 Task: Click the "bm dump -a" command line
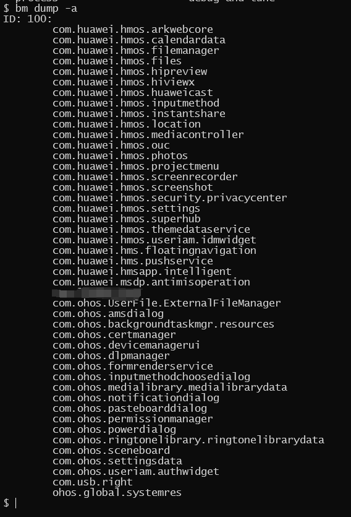[x=46, y=8]
